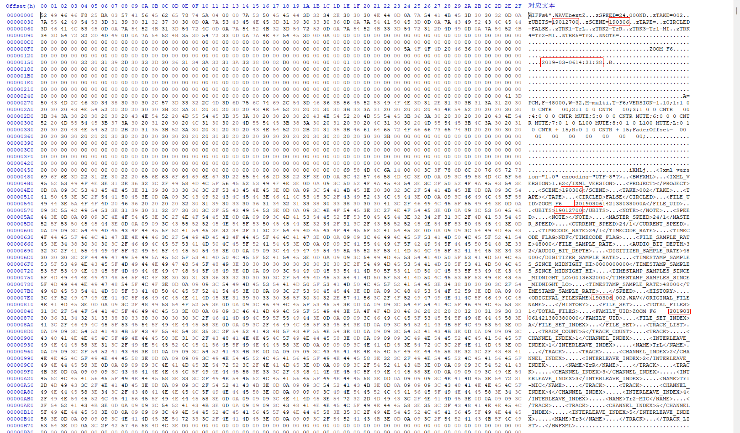Image resolution: width=740 pixels, height=433 pixels.
Task: Click the first hex byte 52 at offset 00000000
Action: pyautogui.click(x=44, y=15)
